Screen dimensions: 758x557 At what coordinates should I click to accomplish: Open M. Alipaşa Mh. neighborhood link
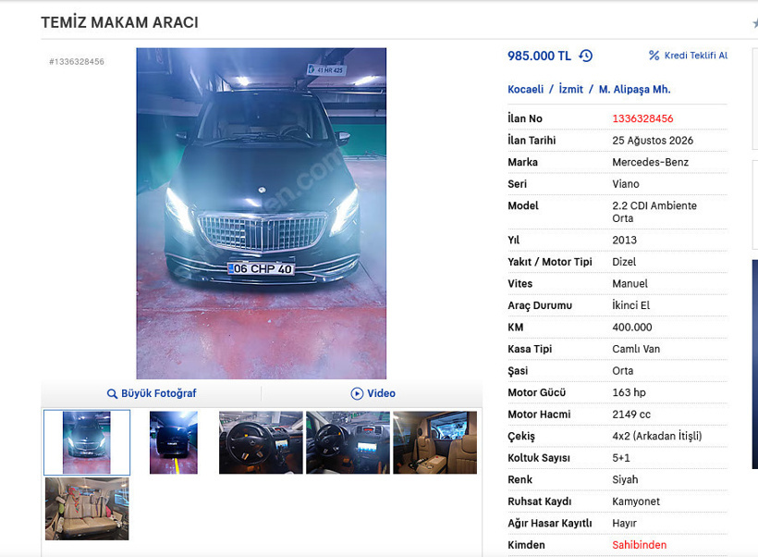coord(635,90)
